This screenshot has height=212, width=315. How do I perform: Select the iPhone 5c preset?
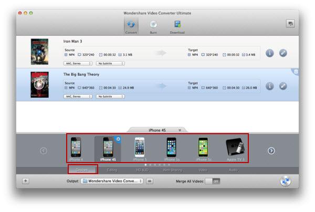tap(204, 149)
